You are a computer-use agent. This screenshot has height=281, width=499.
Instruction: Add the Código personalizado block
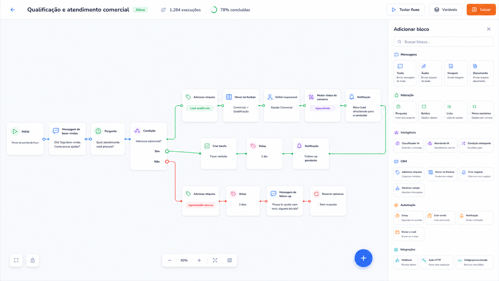click(475, 262)
